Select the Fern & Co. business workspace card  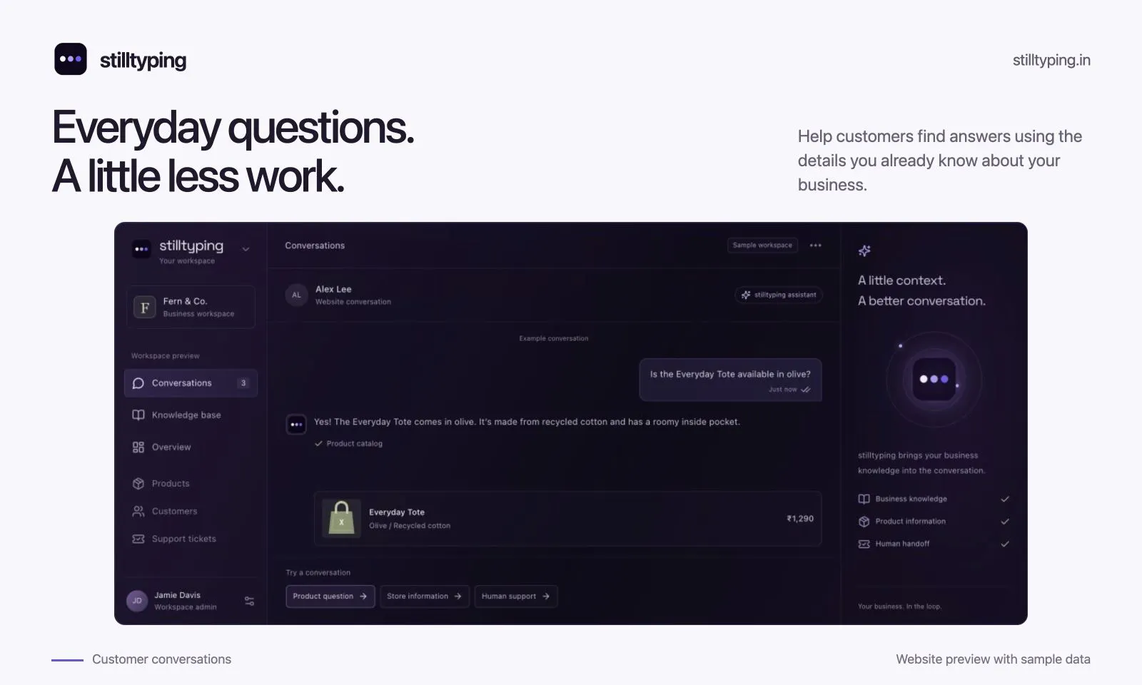pos(191,307)
